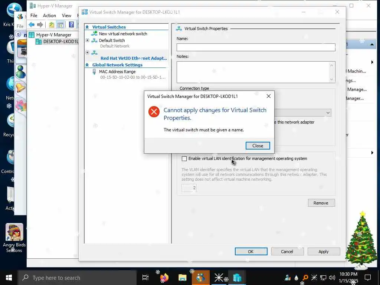Select MAC Address Range setting

pyautogui.click(x=117, y=72)
